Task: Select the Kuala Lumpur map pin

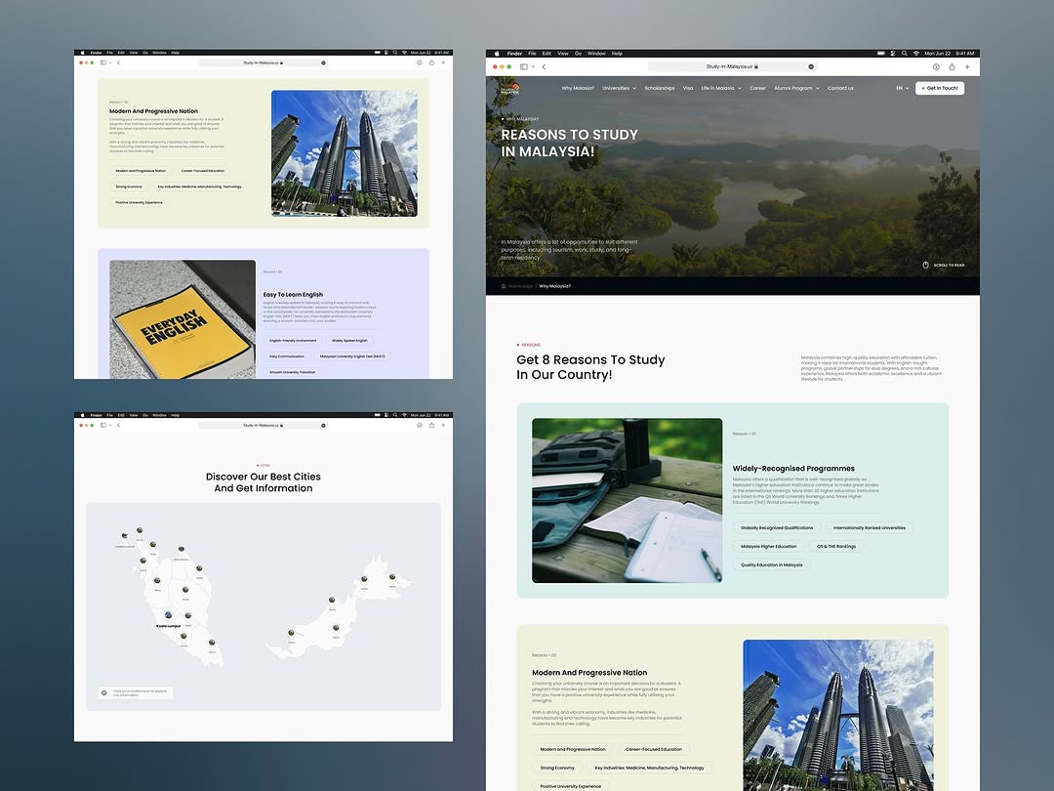Action: (x=168, y=615)
